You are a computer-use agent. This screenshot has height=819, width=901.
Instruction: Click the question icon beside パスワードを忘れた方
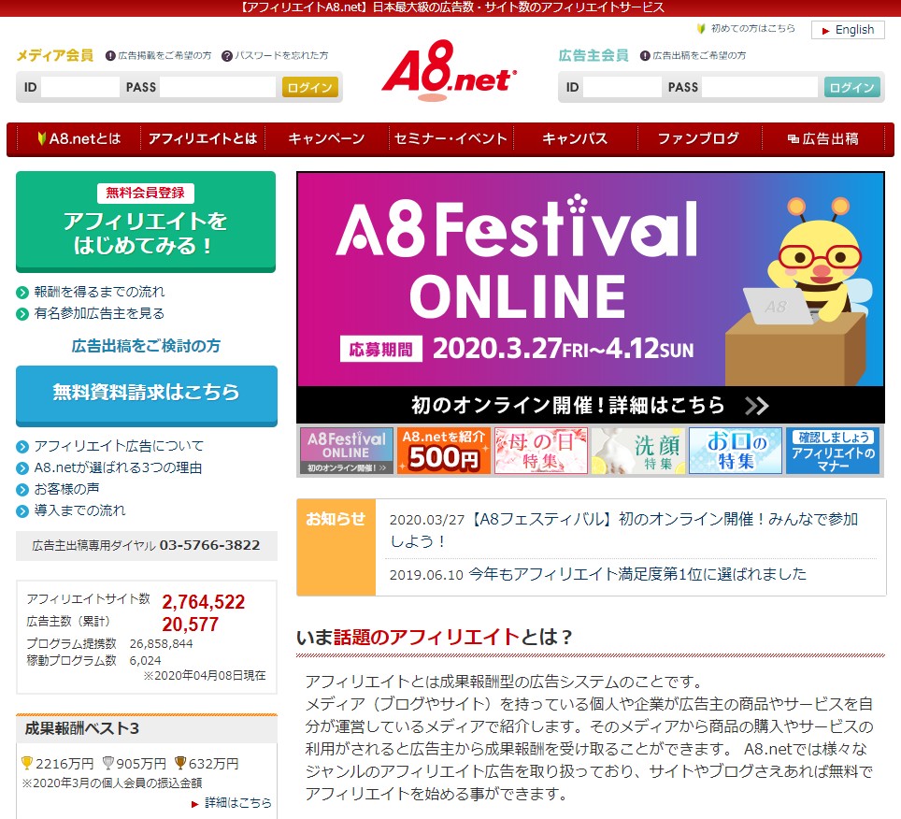(x=227, y=56)
